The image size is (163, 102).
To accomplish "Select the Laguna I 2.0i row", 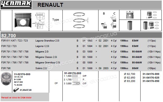I will coord(81,46).
